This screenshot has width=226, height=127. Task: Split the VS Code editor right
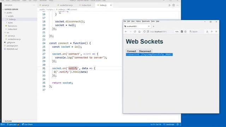click(x=173, y=5)
